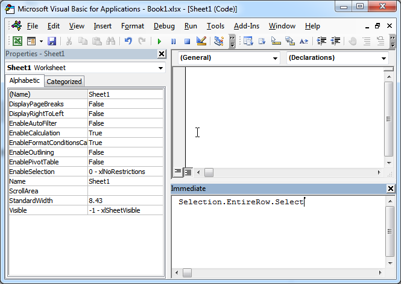Toggle Breakpoint hand icon
Screen dimensions: 401x284
tap(353, 41)
